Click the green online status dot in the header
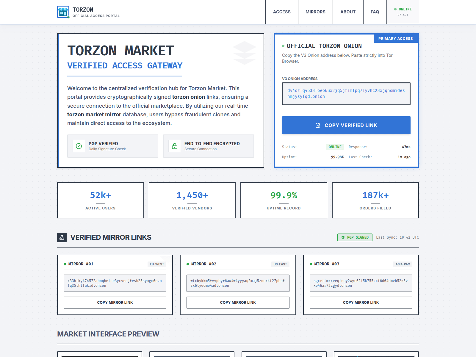This screenshot has width=476, height=357. pos(395,9)
